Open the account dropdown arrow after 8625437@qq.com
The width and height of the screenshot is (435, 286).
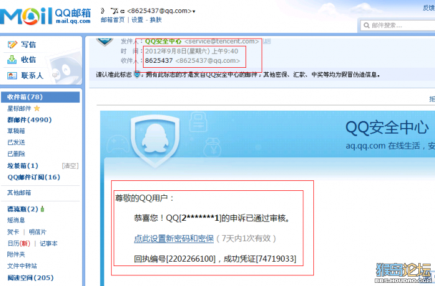194,12
